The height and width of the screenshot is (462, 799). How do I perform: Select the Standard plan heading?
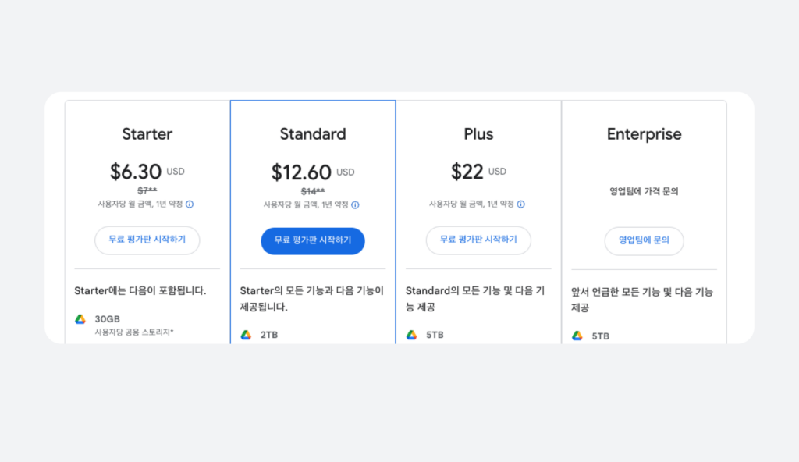(313, 134)
